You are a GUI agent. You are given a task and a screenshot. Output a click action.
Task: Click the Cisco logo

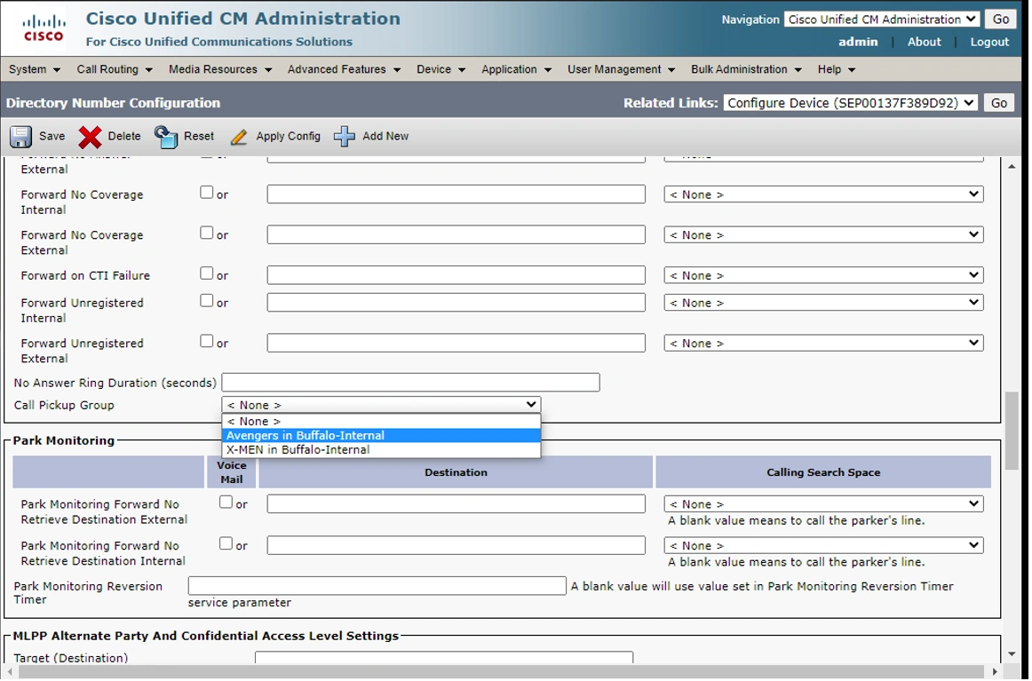click(44, 28)
